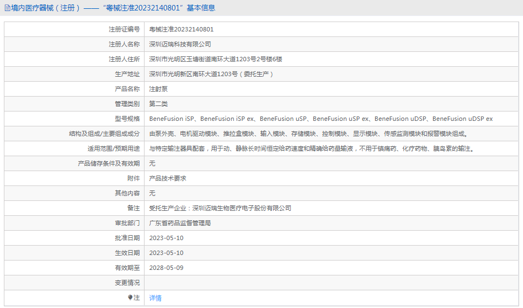
Task: Click the attachment value 产品技术要求
Action: (x=168, y=178)
